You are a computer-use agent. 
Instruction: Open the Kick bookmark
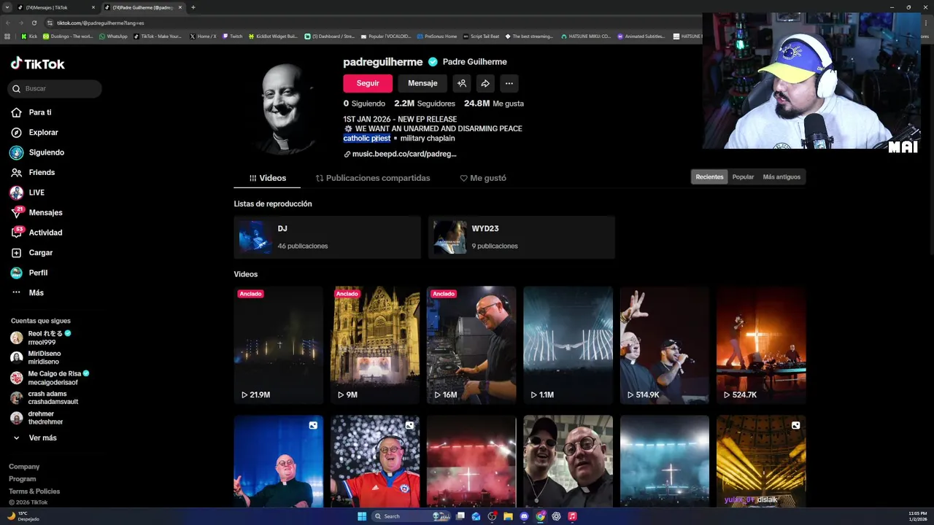click(x=29, y=36)
